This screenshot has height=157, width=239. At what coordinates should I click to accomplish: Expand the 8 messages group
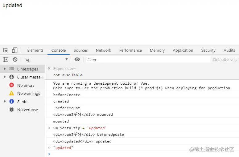5,69
